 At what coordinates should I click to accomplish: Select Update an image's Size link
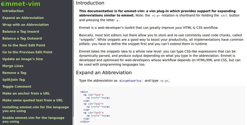[x=23, y=59]
